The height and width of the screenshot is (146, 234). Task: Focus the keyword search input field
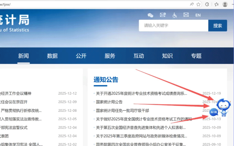tap(173, 25)
